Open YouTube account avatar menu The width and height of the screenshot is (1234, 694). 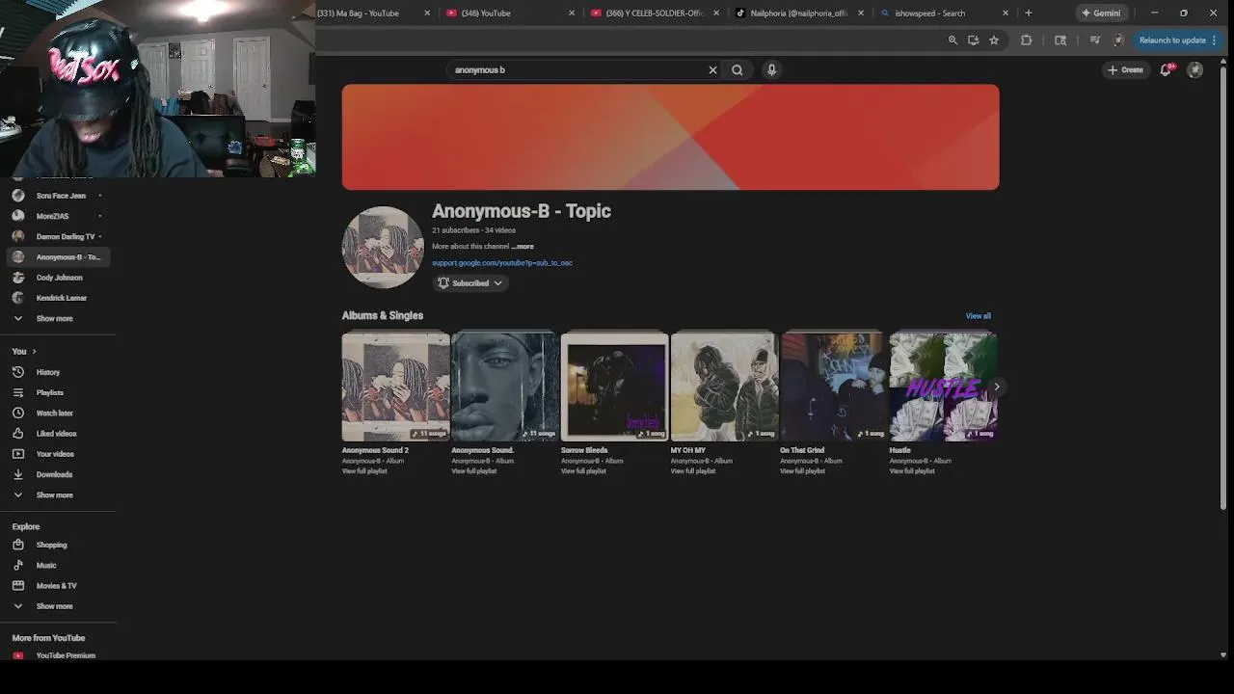[1194, 69]
